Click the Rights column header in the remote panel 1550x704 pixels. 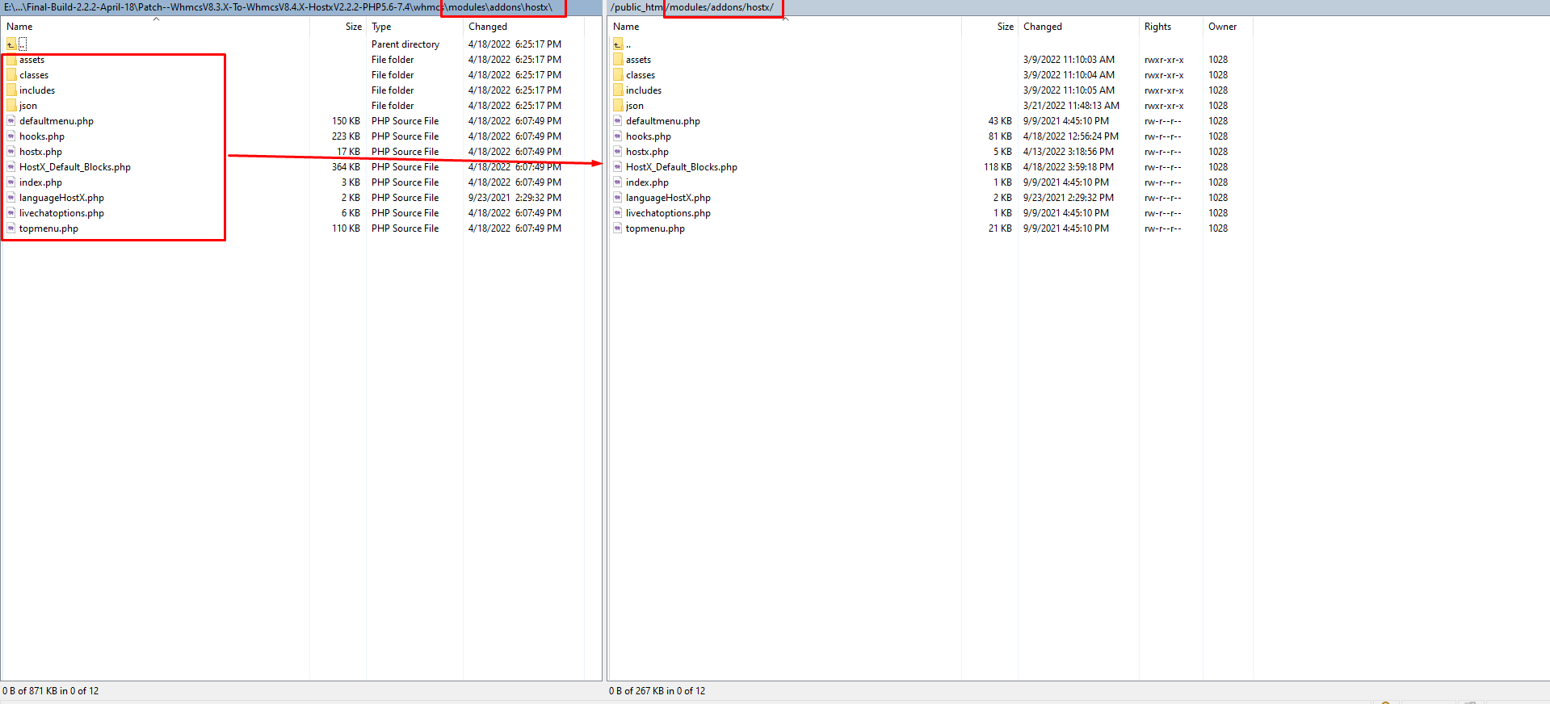tap(1157, 27)
